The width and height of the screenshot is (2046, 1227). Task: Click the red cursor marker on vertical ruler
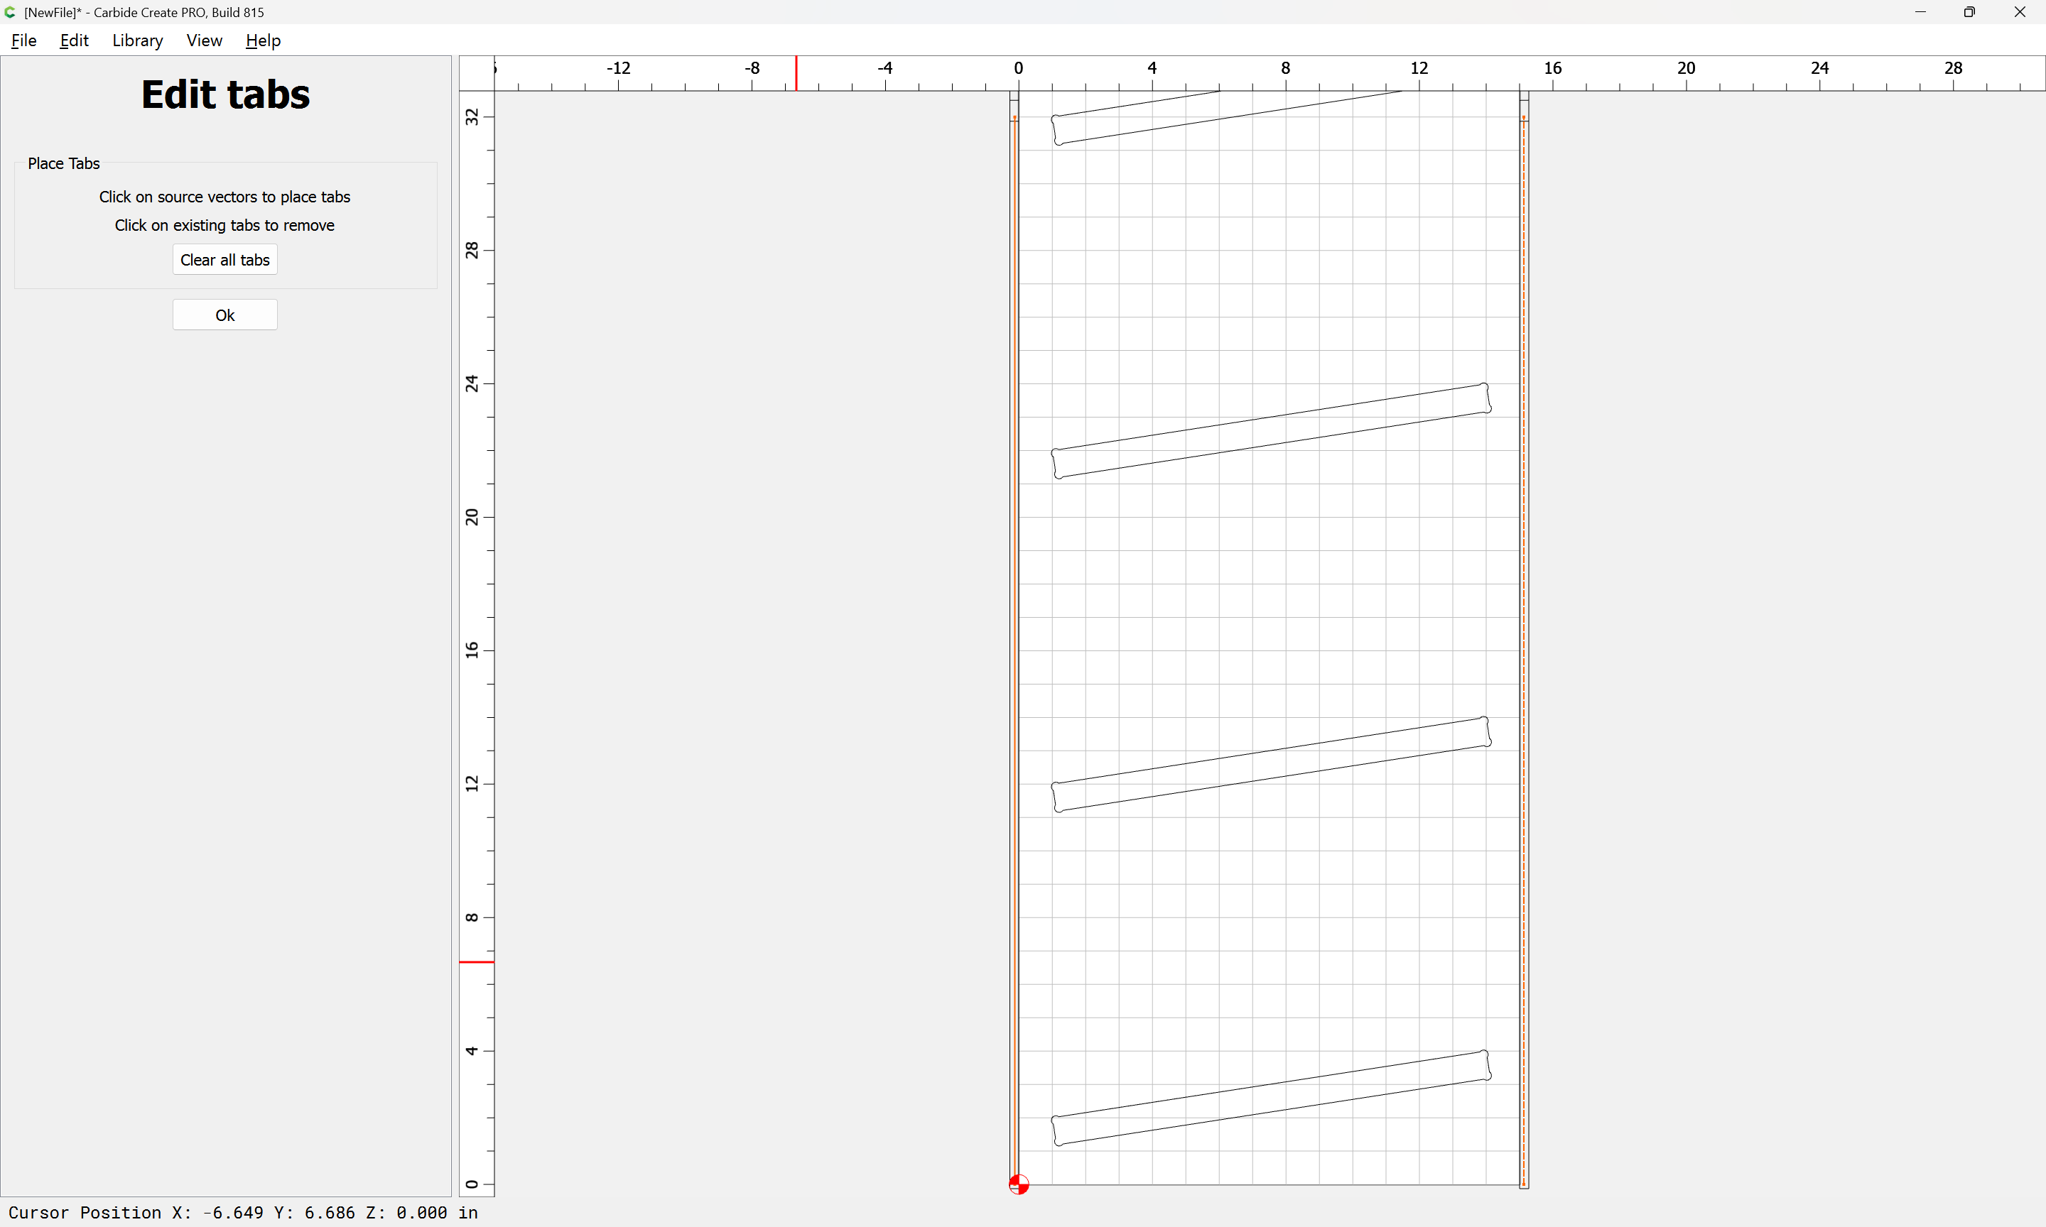[477, 961]
